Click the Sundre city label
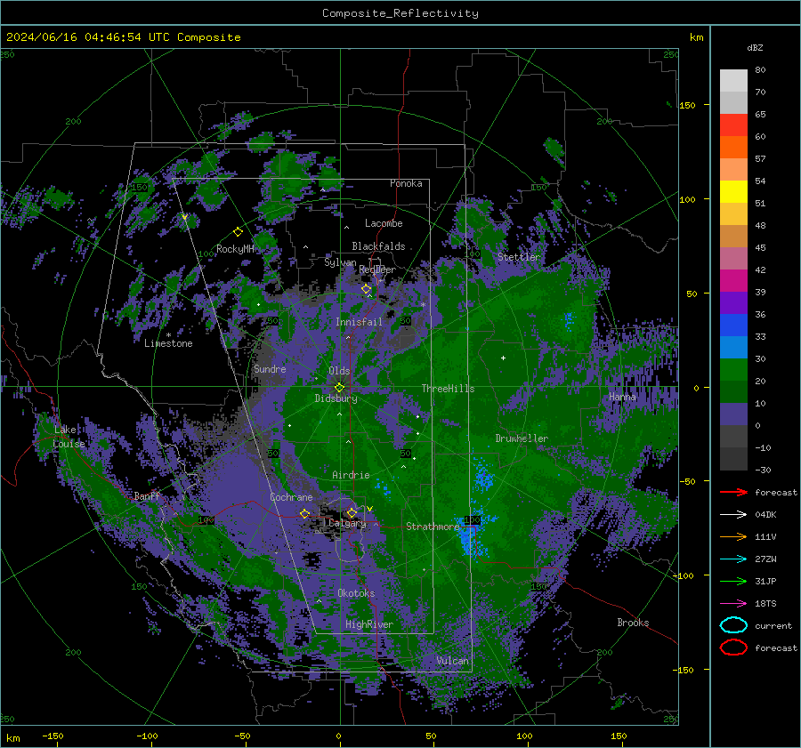Screen dimensions: 801x748 coord(270,368)
